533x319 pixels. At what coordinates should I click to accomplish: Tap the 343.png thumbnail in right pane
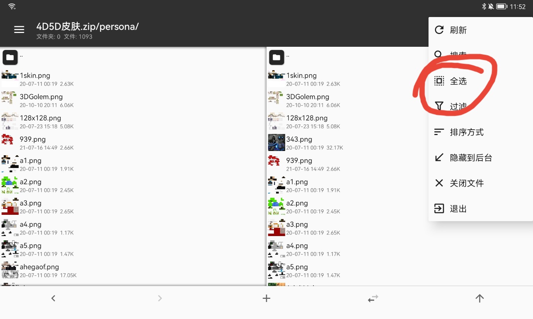coord(276,142)
